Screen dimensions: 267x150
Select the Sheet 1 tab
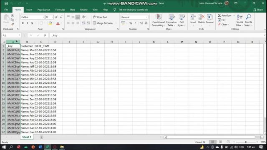pos(27,137)
